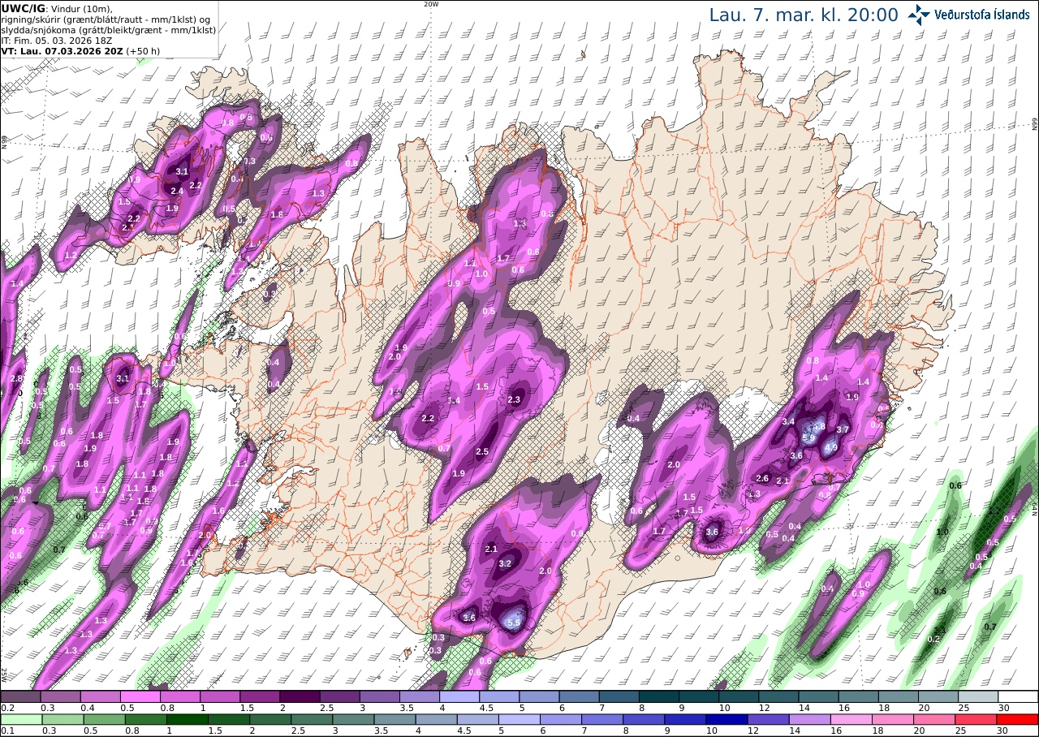Click the bright red legend swatch labeled 30
The height and width of the screenshot is (737, 1039).
click(x=1018, y=719)
